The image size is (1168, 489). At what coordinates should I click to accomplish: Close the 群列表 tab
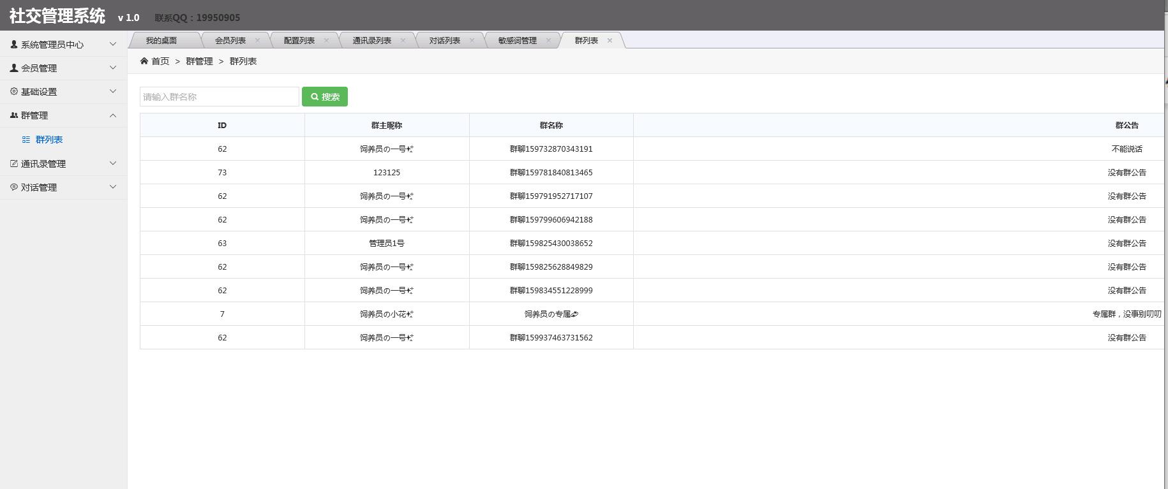tap(610, 40)
